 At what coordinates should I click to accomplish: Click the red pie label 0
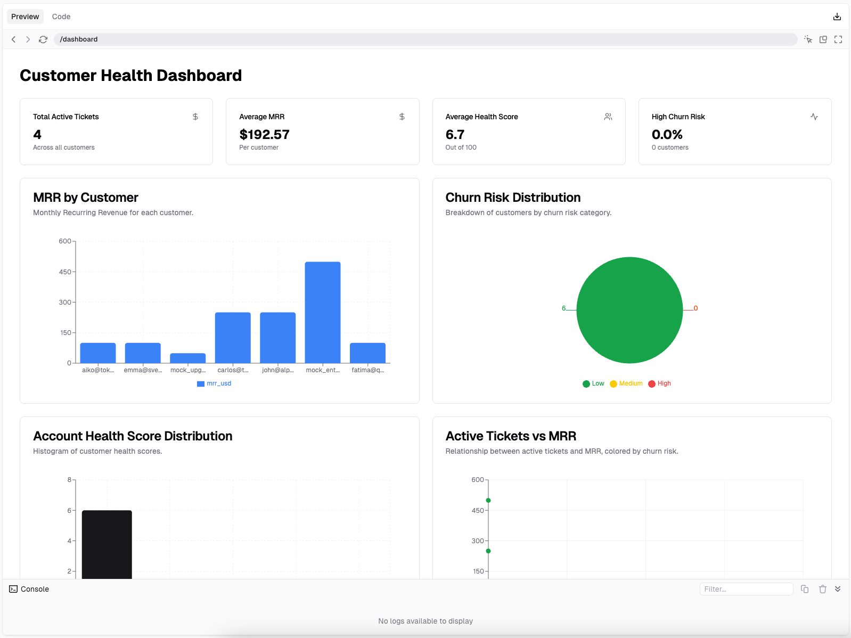pyautogui.click(x=695, y=308)
